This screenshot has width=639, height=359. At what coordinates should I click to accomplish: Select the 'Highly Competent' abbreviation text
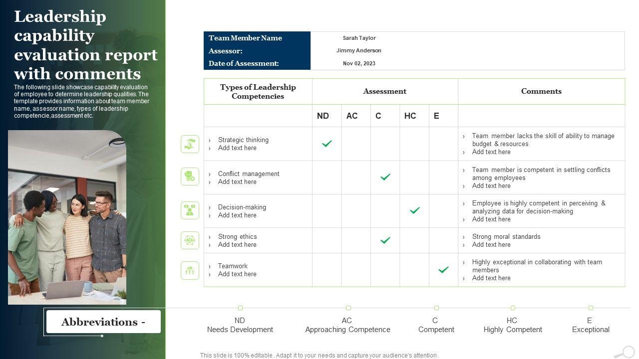[513, 330]
